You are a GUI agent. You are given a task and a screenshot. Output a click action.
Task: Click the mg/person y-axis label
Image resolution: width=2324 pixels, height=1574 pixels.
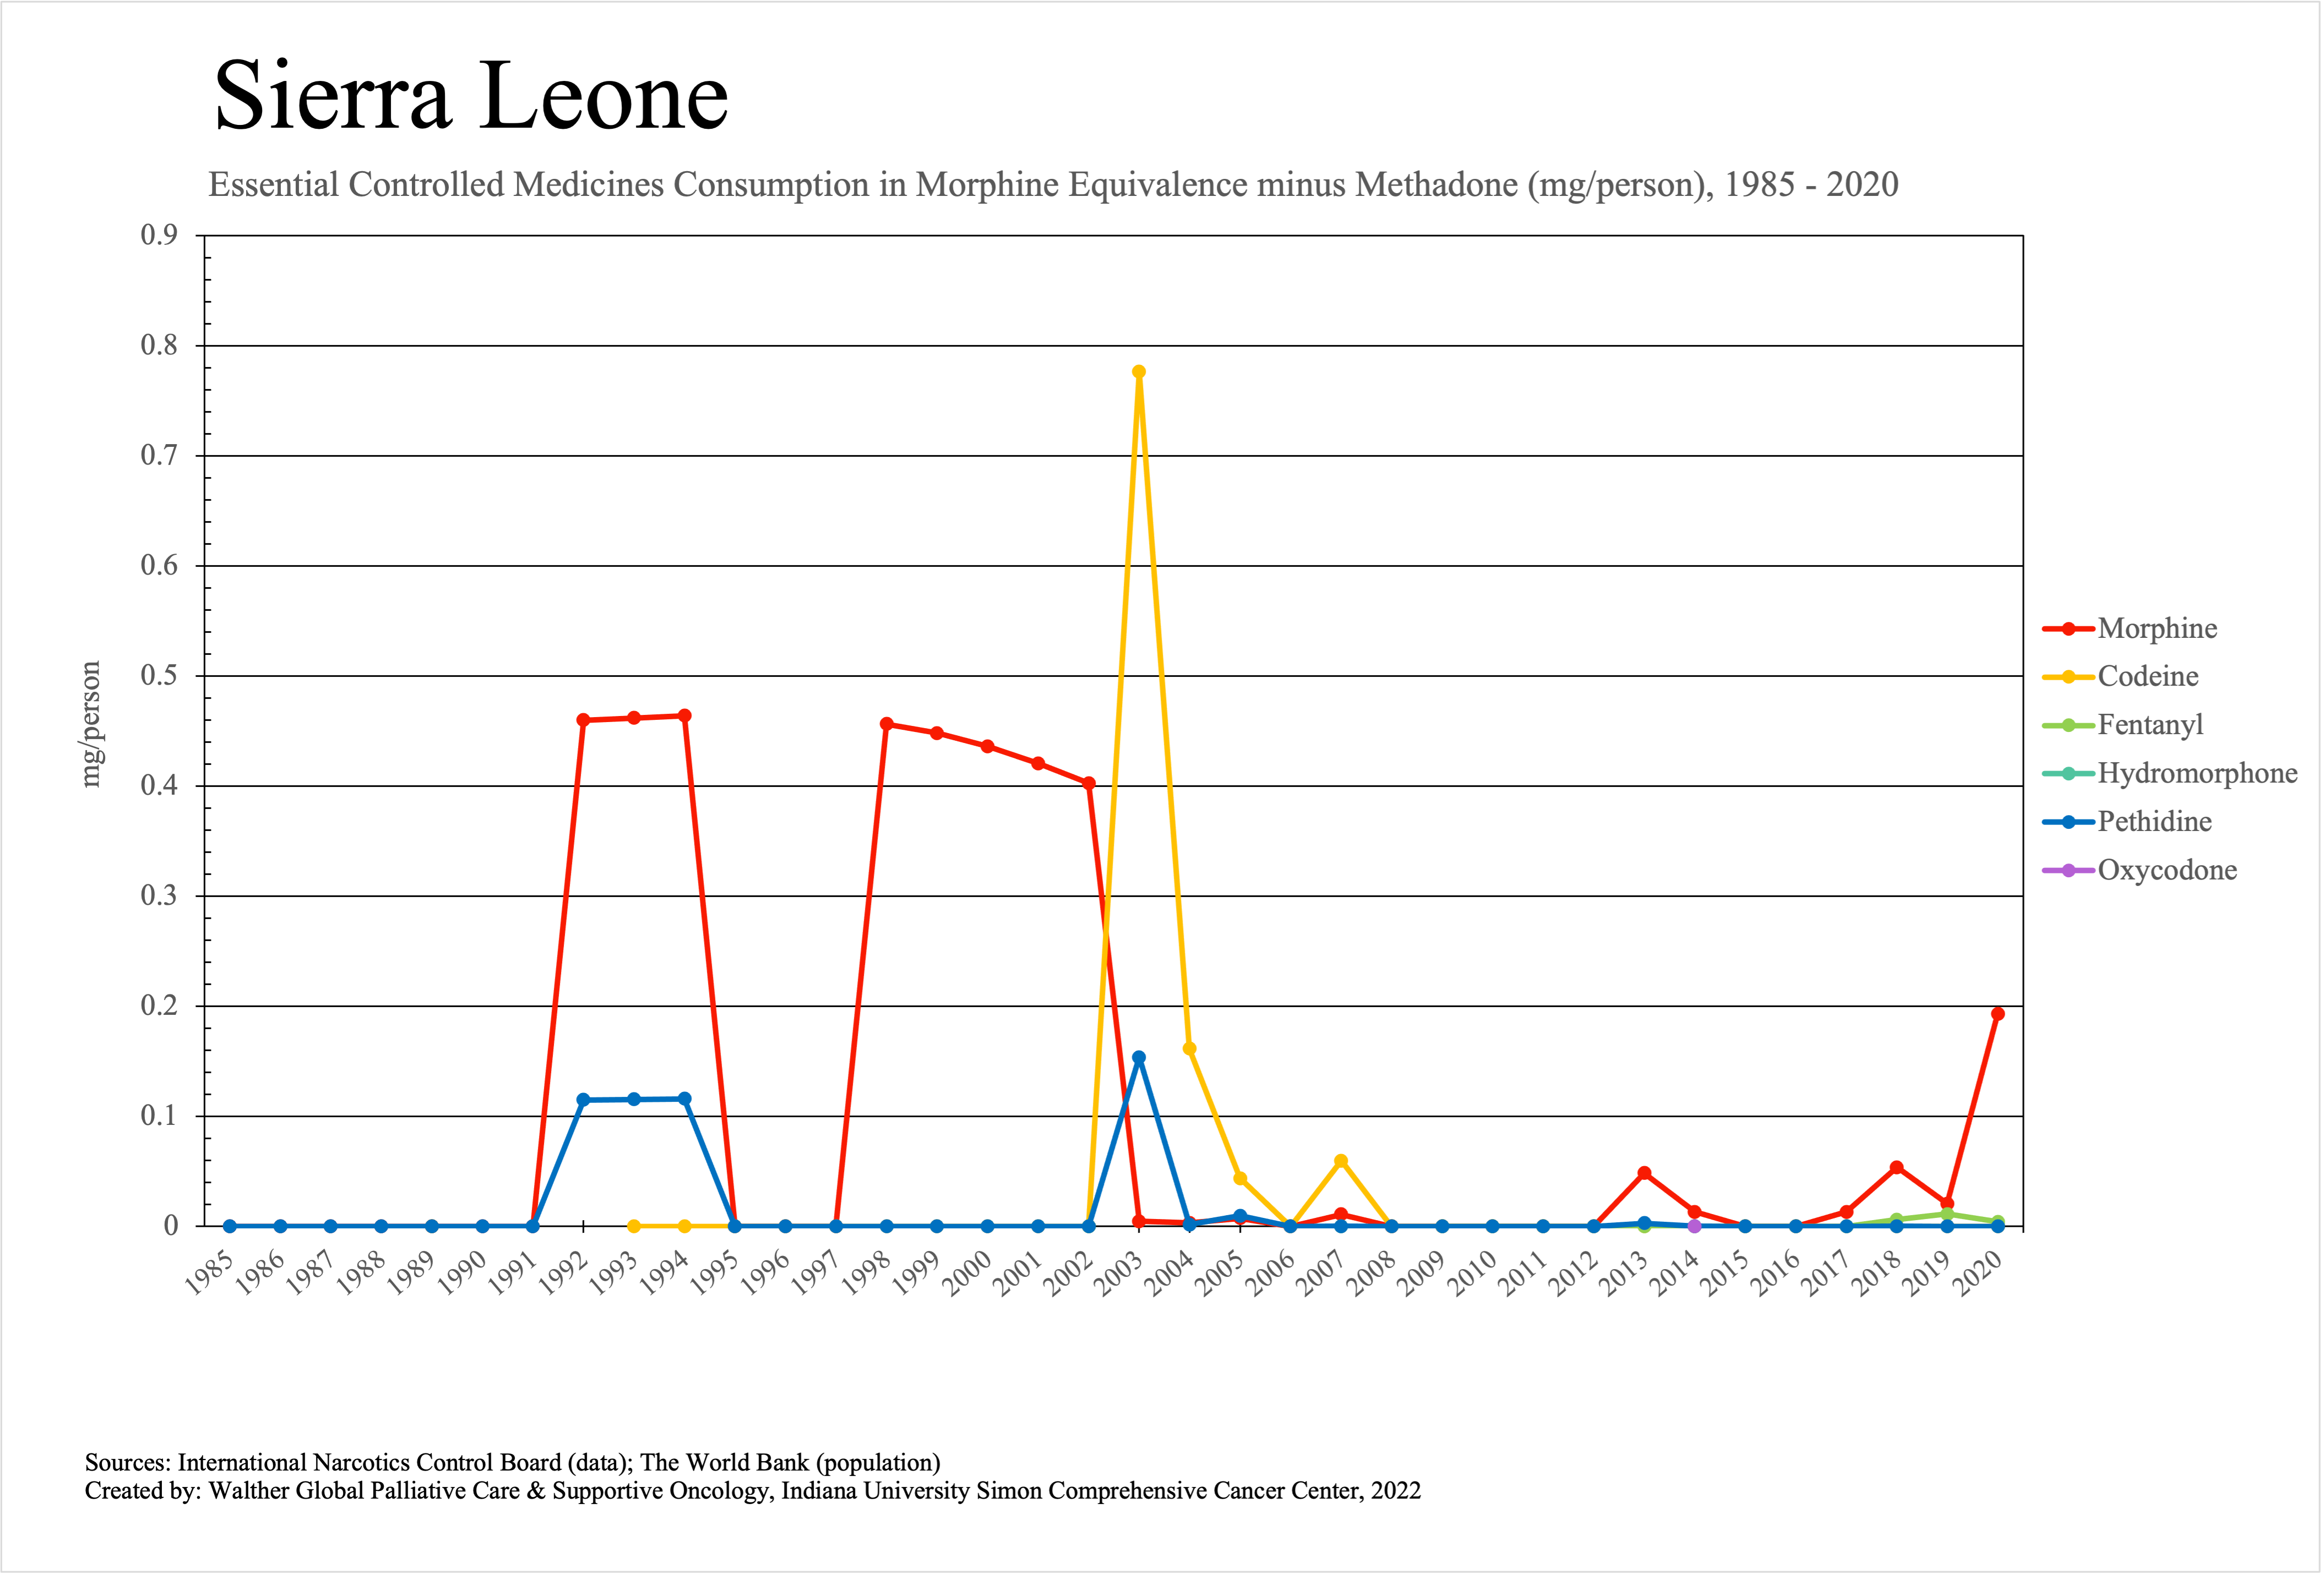click(x=91, y=724)
